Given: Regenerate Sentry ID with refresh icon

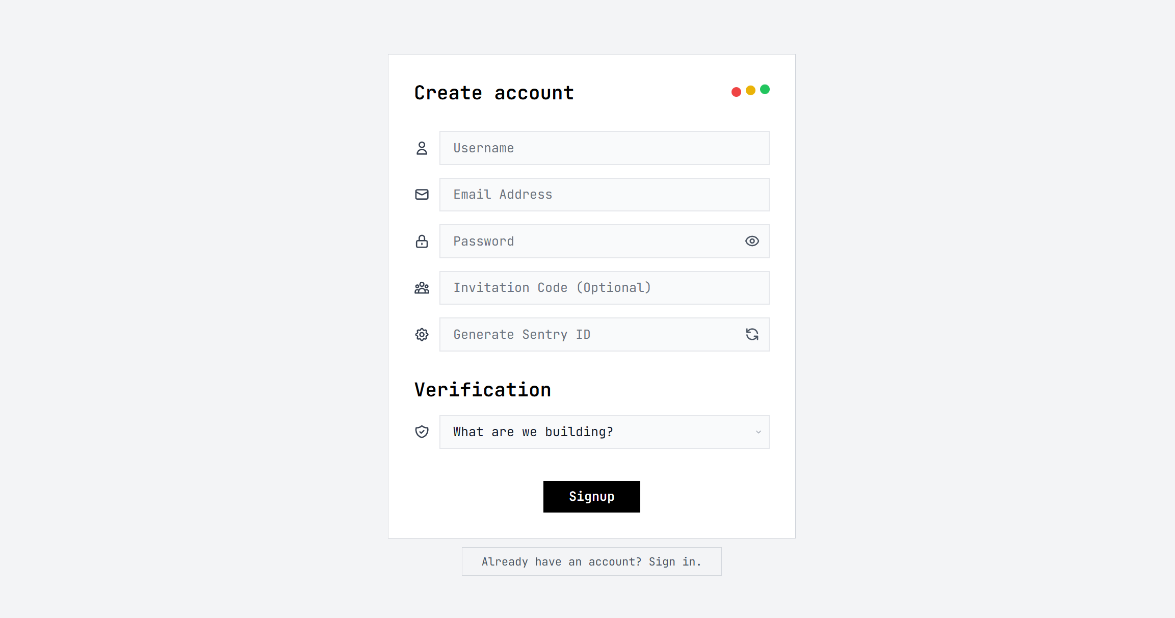Looking at the screenshot, I should [x=752, y=334].
